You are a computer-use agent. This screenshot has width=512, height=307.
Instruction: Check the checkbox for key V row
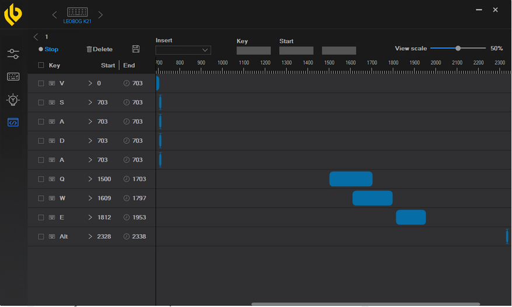(41, 83)
